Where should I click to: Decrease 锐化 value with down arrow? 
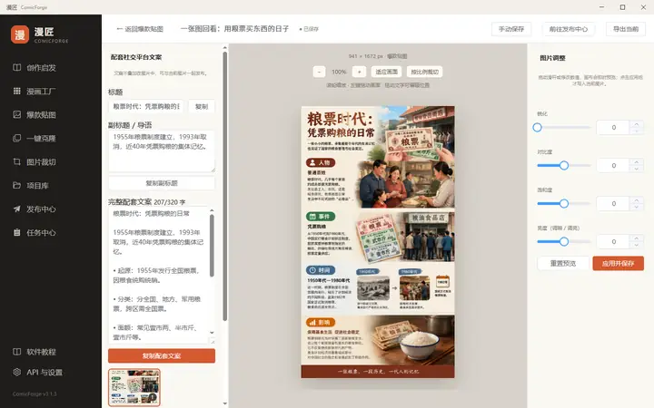click(x=637, y=131)
